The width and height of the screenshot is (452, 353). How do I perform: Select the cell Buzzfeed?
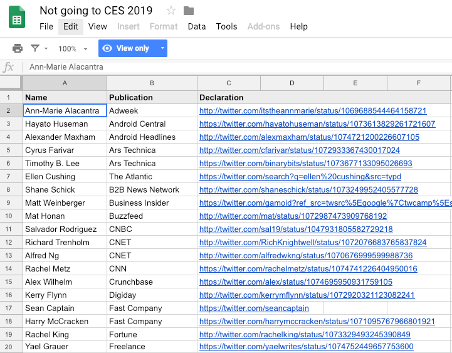pos(152,216)
